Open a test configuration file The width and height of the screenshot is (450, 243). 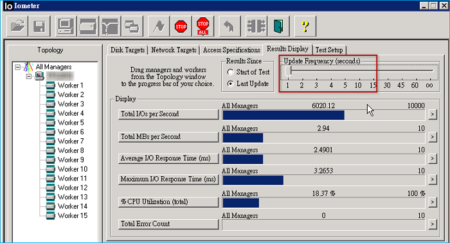tap(17, 26)
